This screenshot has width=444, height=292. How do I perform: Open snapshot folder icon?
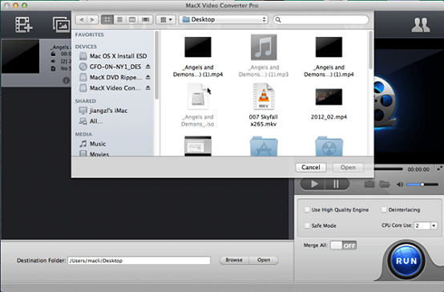tap(384, 185)
